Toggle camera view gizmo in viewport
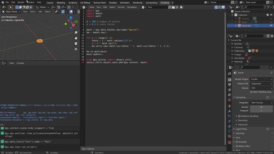This screenshot has width=274, height=154. point(76,44)
